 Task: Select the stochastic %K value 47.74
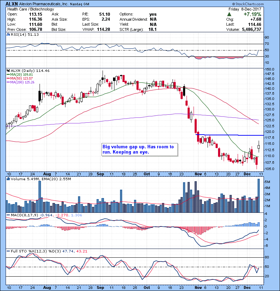tap(68, 251)
